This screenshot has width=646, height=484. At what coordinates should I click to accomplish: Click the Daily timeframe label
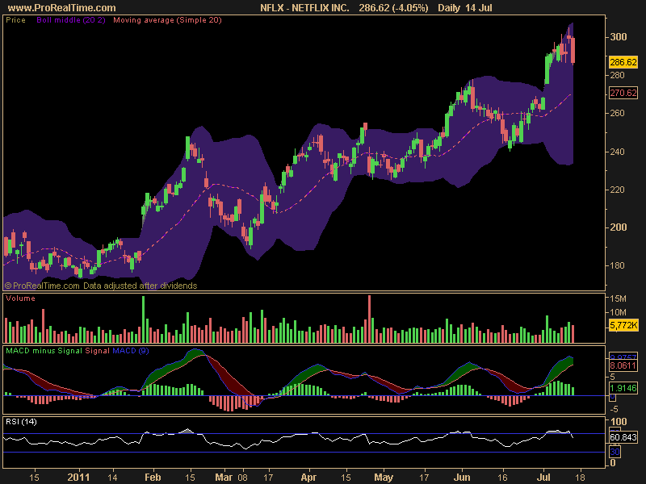(449, 8)
